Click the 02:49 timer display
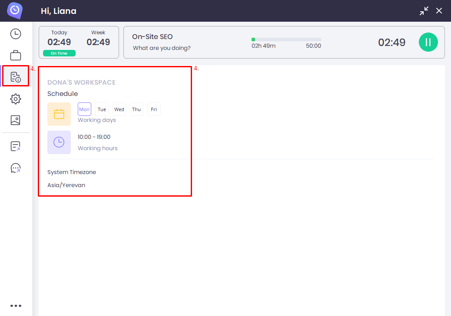 pyautogui.click(x=392, y=42)
